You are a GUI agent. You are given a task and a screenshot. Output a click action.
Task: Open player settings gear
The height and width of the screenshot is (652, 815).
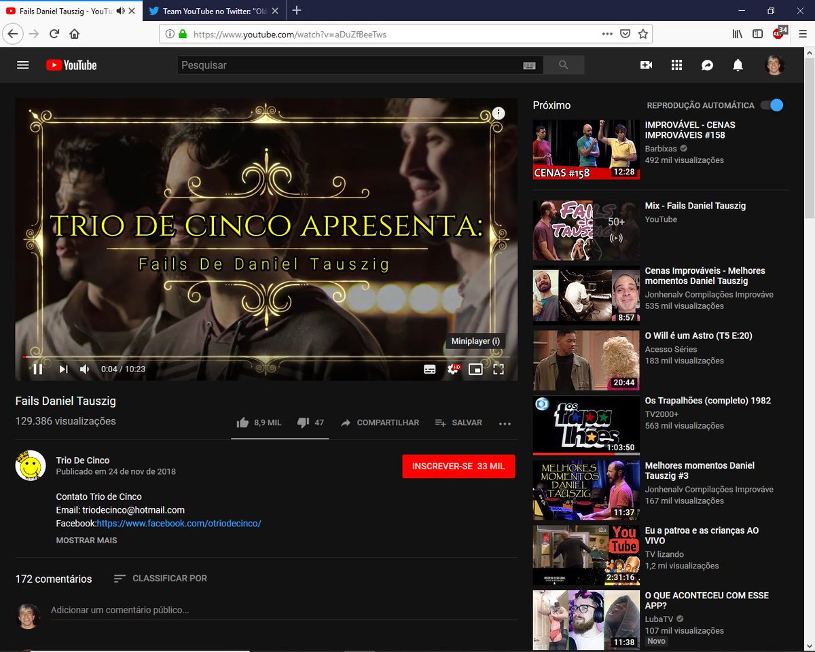pyautogui.click(x=452, y=369)
